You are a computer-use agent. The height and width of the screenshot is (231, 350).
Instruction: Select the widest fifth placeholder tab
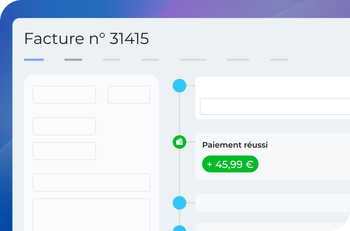click(193, 60)
